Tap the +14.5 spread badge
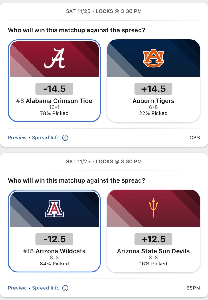 [x=153, y=89]
